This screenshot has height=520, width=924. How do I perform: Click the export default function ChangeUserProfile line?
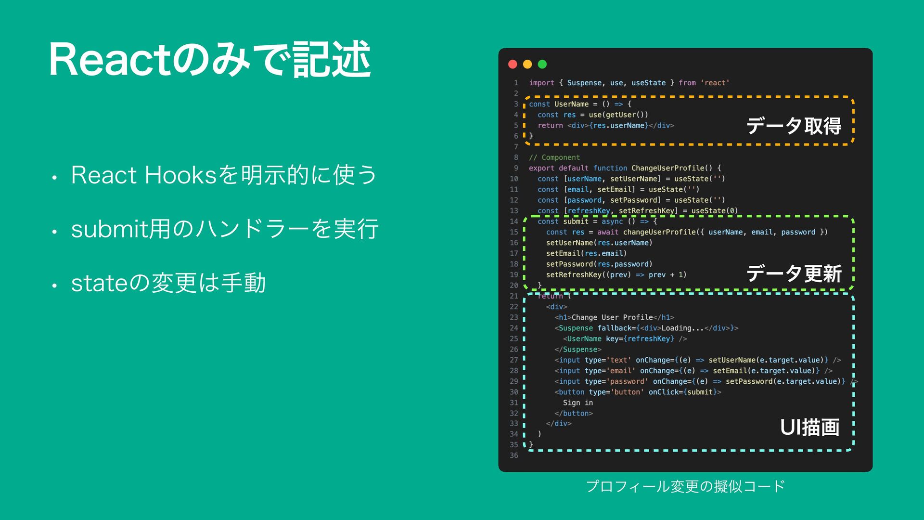point(625,168)
